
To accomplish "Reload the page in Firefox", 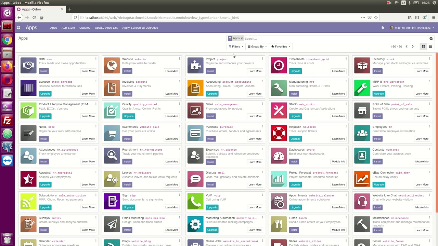I will pos(34,18).
